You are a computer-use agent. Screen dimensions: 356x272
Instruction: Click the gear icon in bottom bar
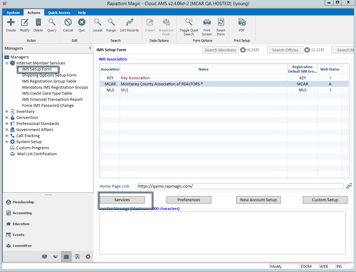(x=88, y=257)
